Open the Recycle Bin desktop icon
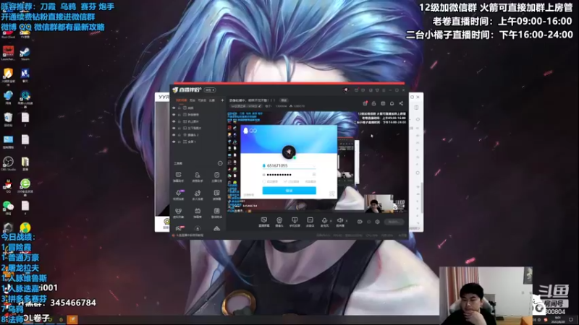 [8, 119]
